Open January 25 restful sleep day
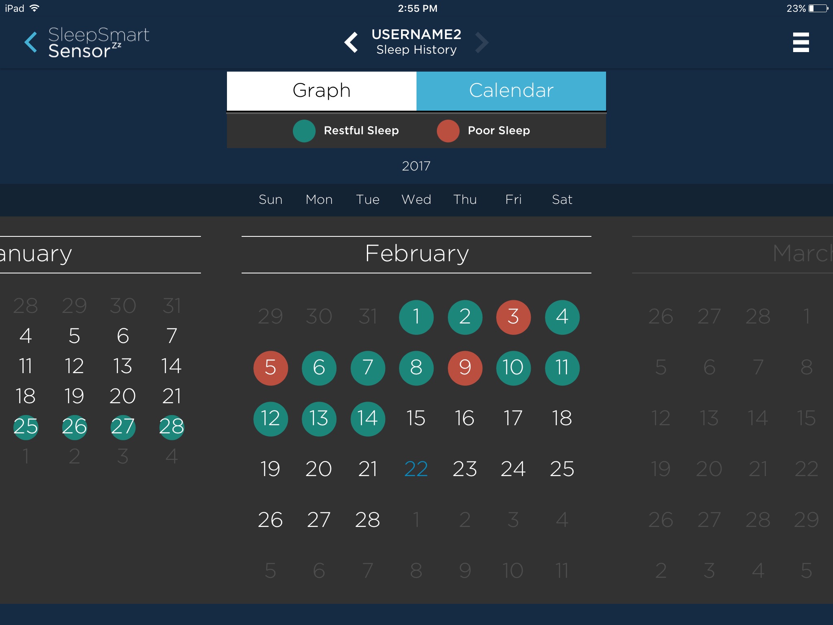 [x=26, y=427]
